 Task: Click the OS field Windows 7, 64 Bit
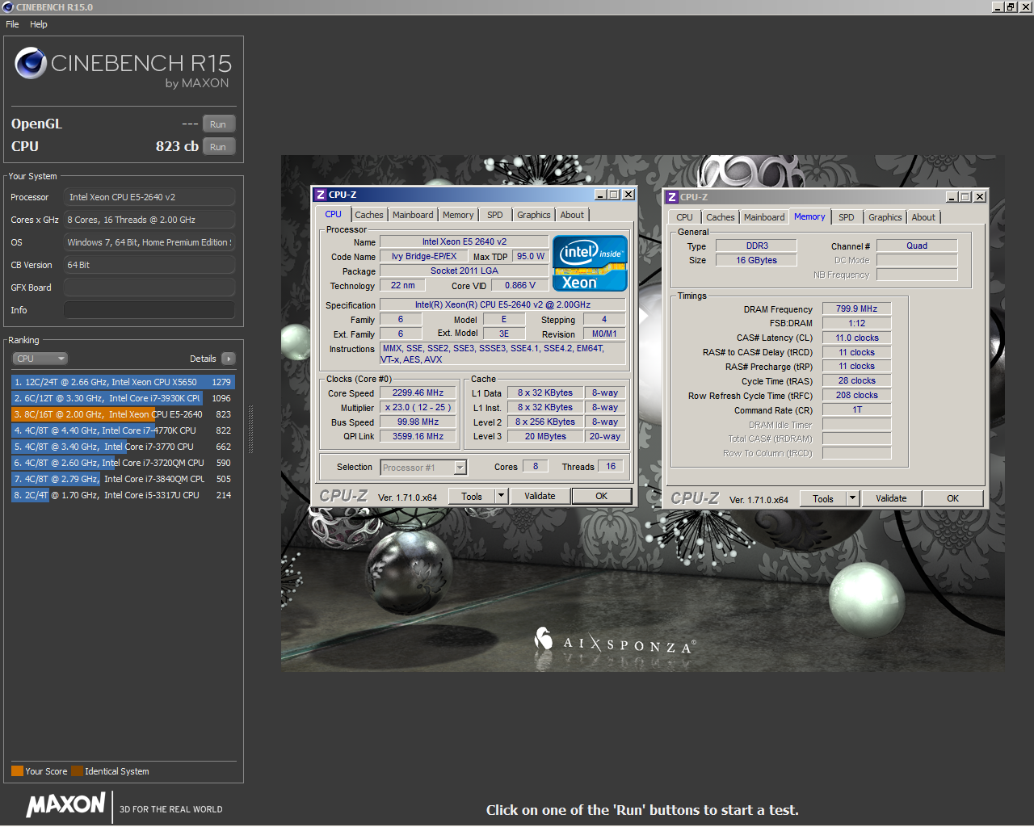point(149,242)
